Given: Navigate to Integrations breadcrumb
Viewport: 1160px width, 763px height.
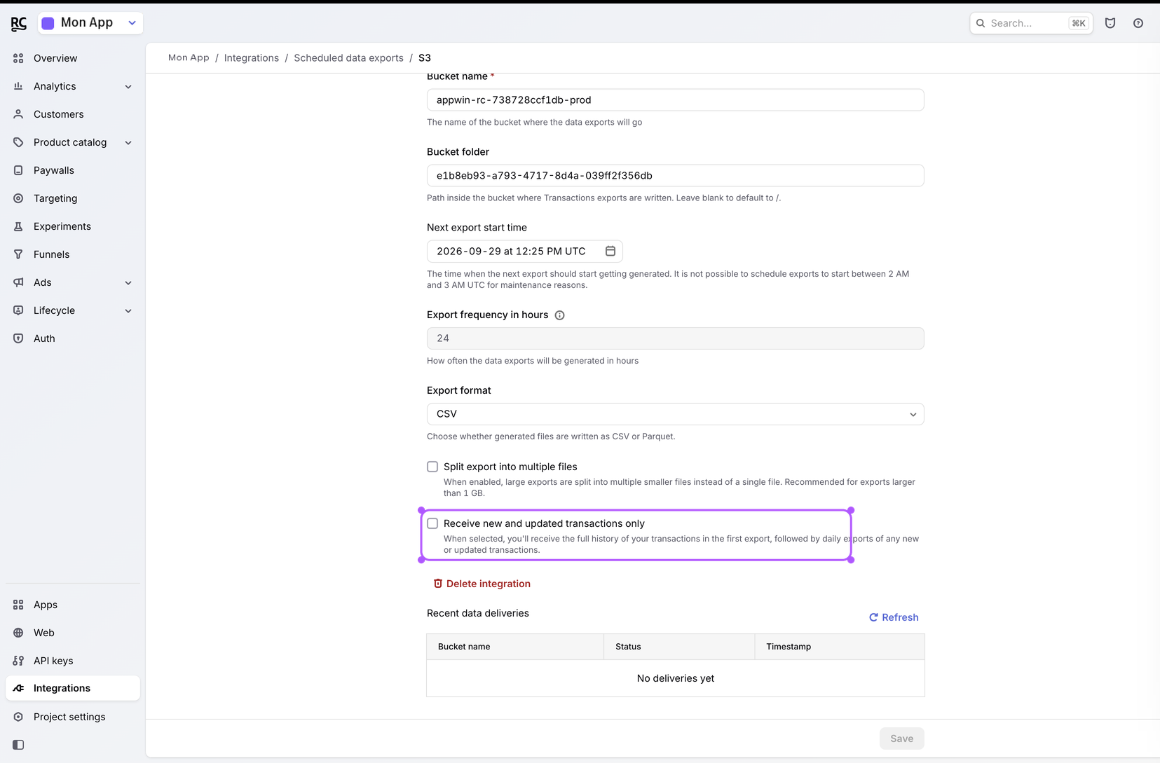Looking at the screenshot, I should (x=252, y=58).
